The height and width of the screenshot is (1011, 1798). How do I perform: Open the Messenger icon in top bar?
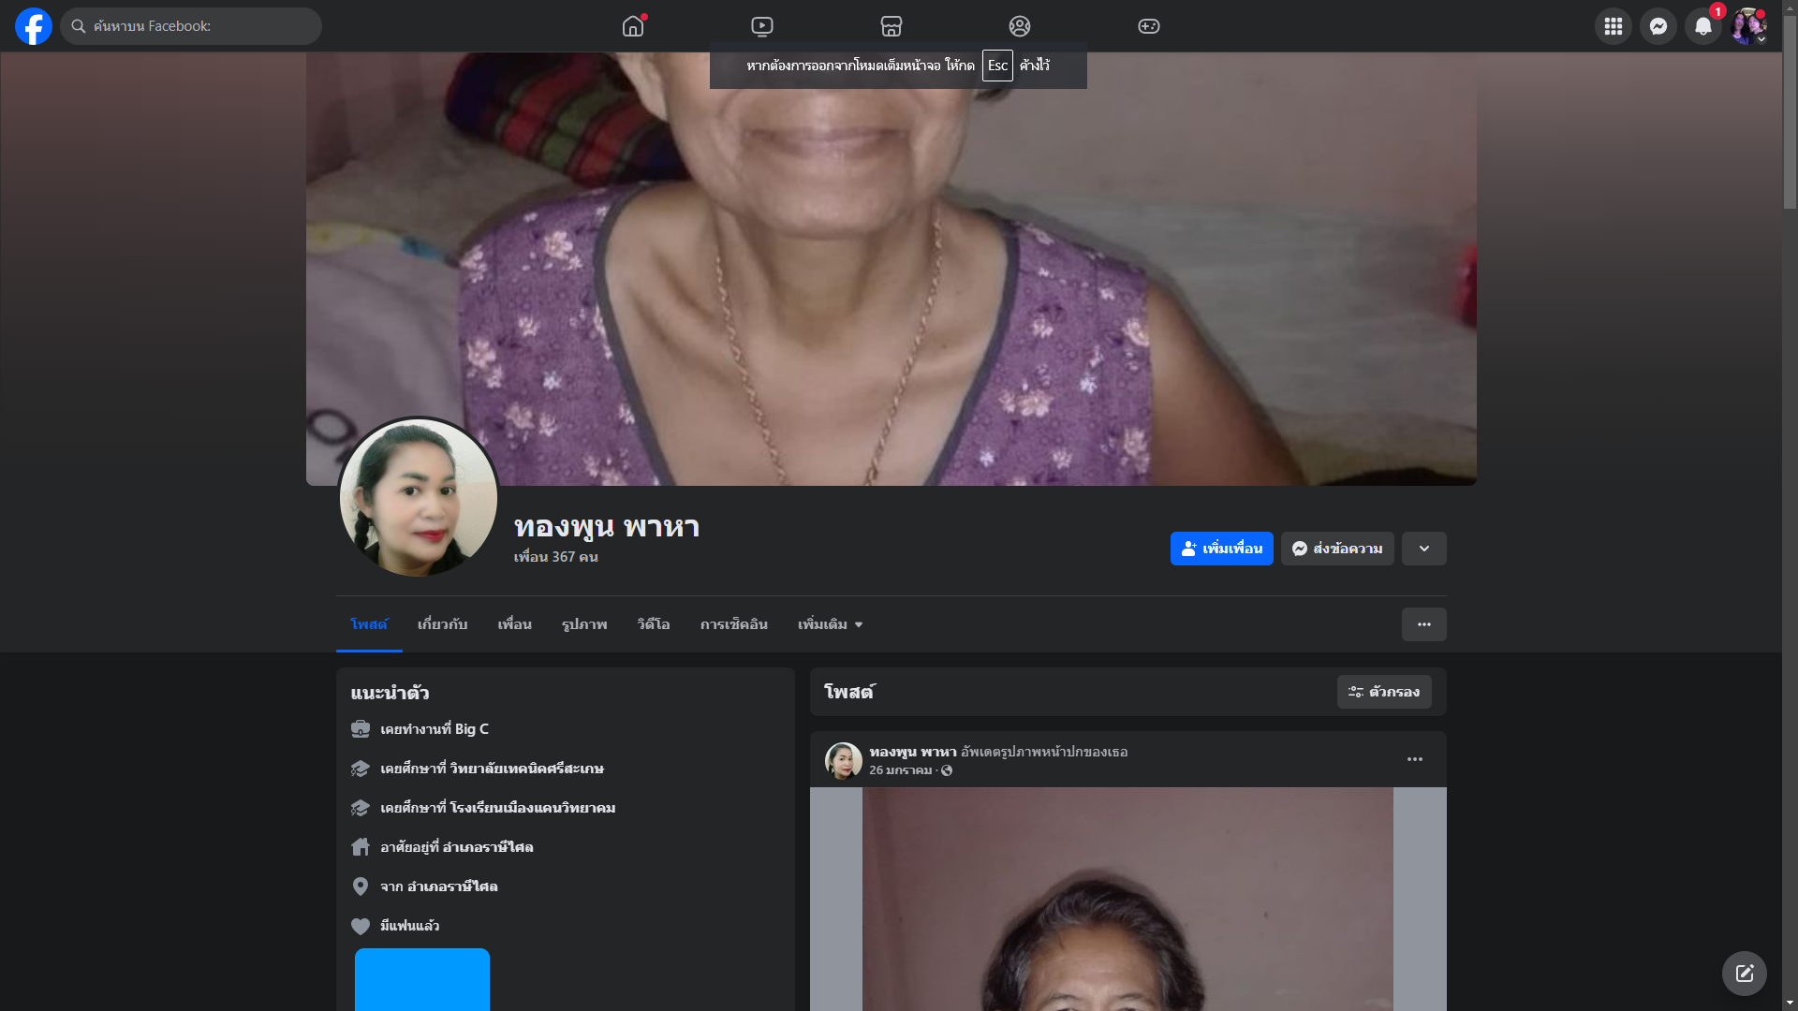tap(1658, 26)
